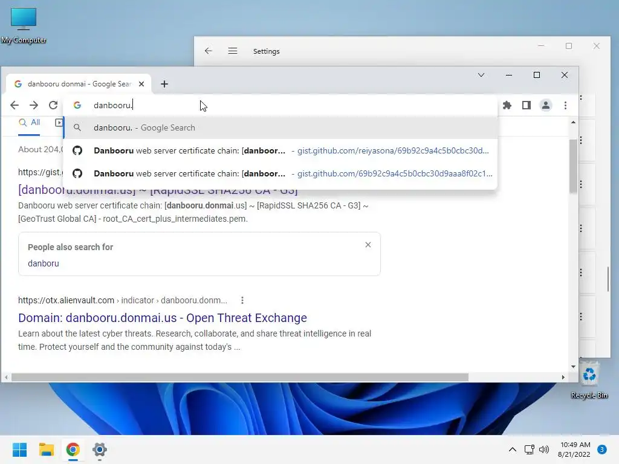
Task: Pick gist.github.com/reiyasona suggestion
Action: pos(280,150)
